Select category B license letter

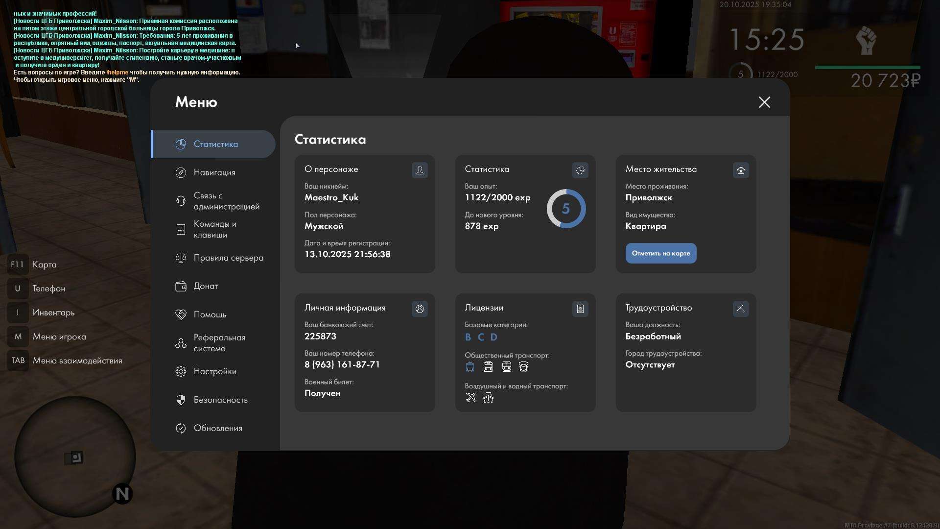point(468,337)
